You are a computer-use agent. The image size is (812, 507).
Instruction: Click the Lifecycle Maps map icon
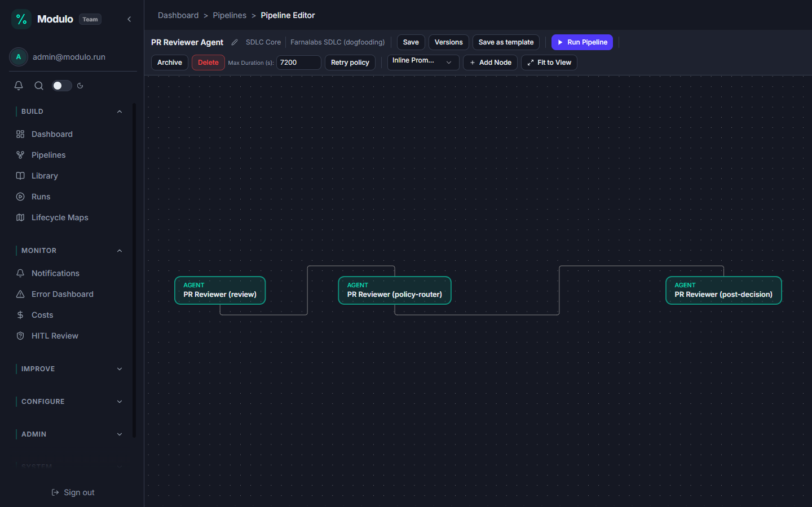click(x=20, y=217)
